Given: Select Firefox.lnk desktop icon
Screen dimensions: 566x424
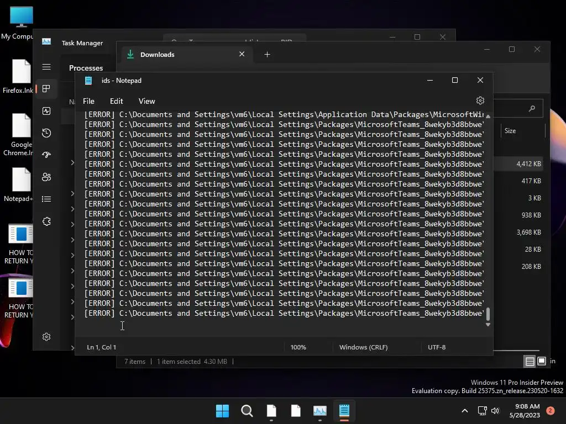Looking at the screenshot, I should (18, 76).
